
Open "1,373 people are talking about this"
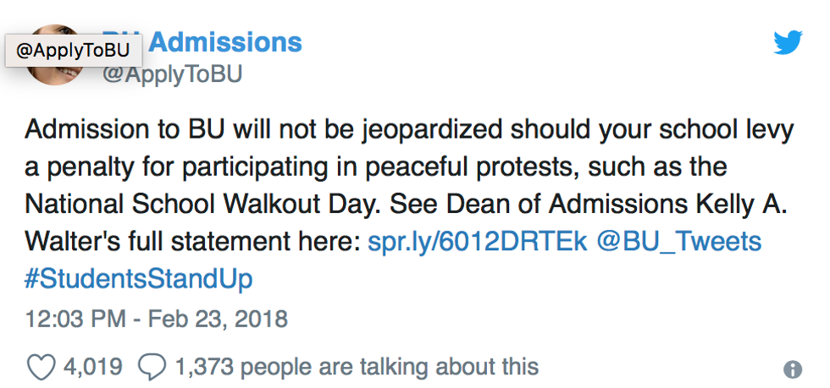[357, 366]
